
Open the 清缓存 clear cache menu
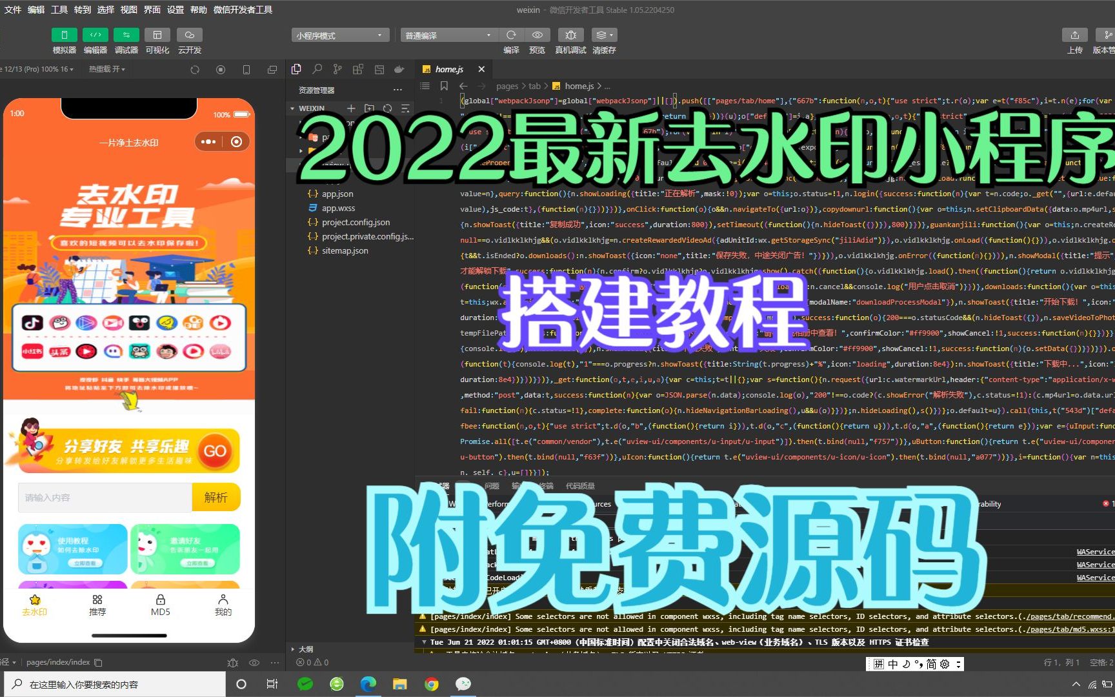click(x=604, y=35)
